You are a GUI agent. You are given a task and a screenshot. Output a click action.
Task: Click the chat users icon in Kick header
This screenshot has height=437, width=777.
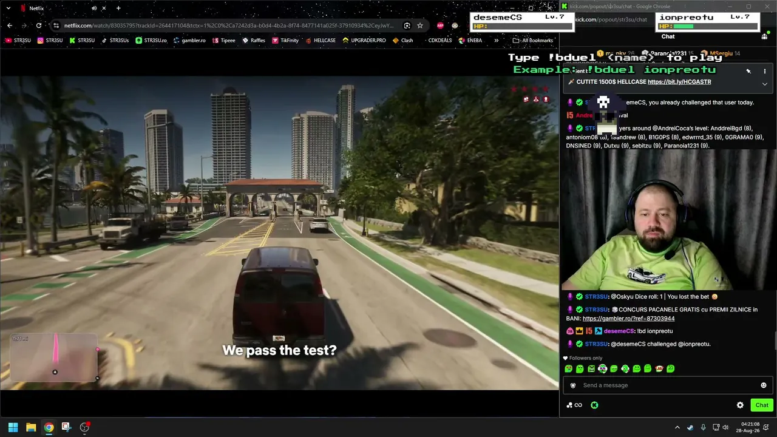click(x=764, y=36)
